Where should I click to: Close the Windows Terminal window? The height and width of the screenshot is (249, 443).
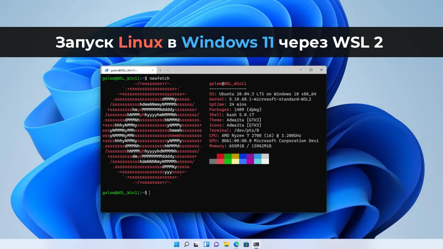coord(321,70)
